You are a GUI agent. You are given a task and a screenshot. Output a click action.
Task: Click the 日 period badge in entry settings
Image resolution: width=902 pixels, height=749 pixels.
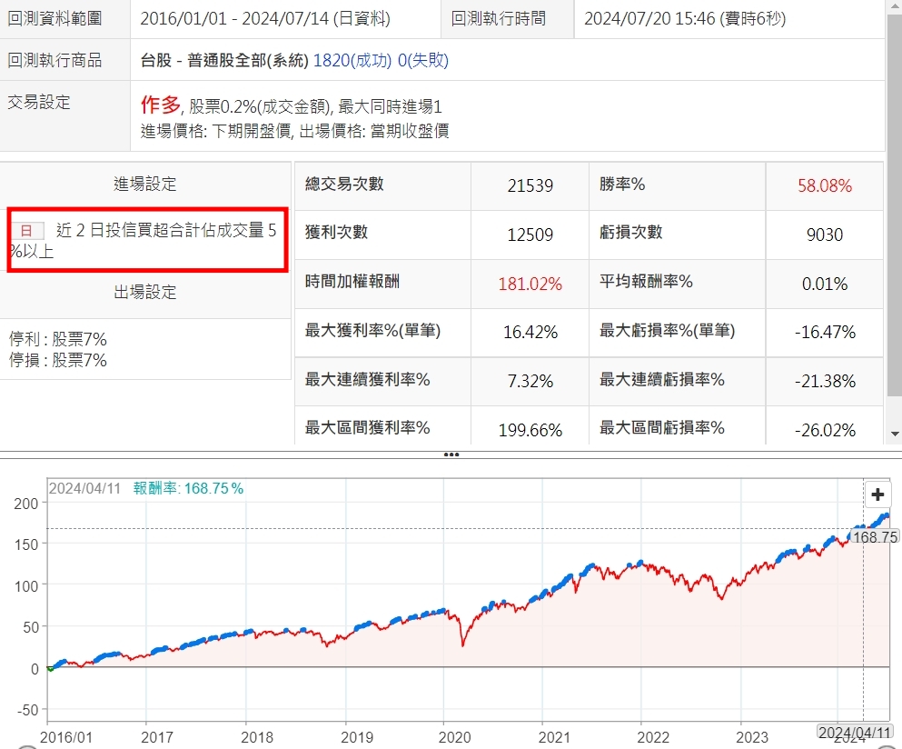26,231
